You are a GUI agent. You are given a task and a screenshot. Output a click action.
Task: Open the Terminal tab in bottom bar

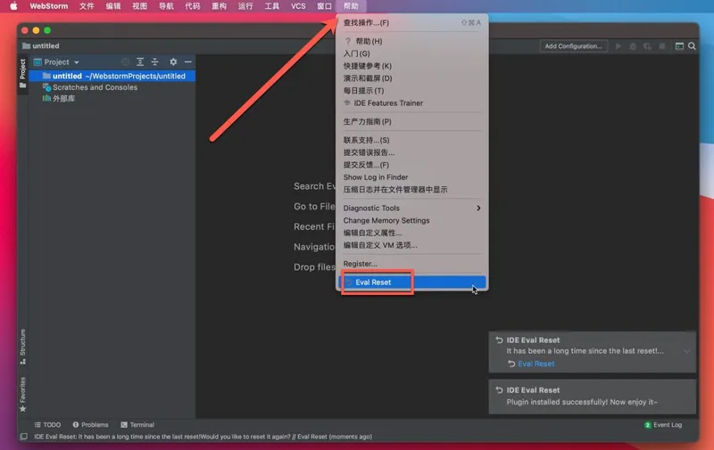point(137,425)
